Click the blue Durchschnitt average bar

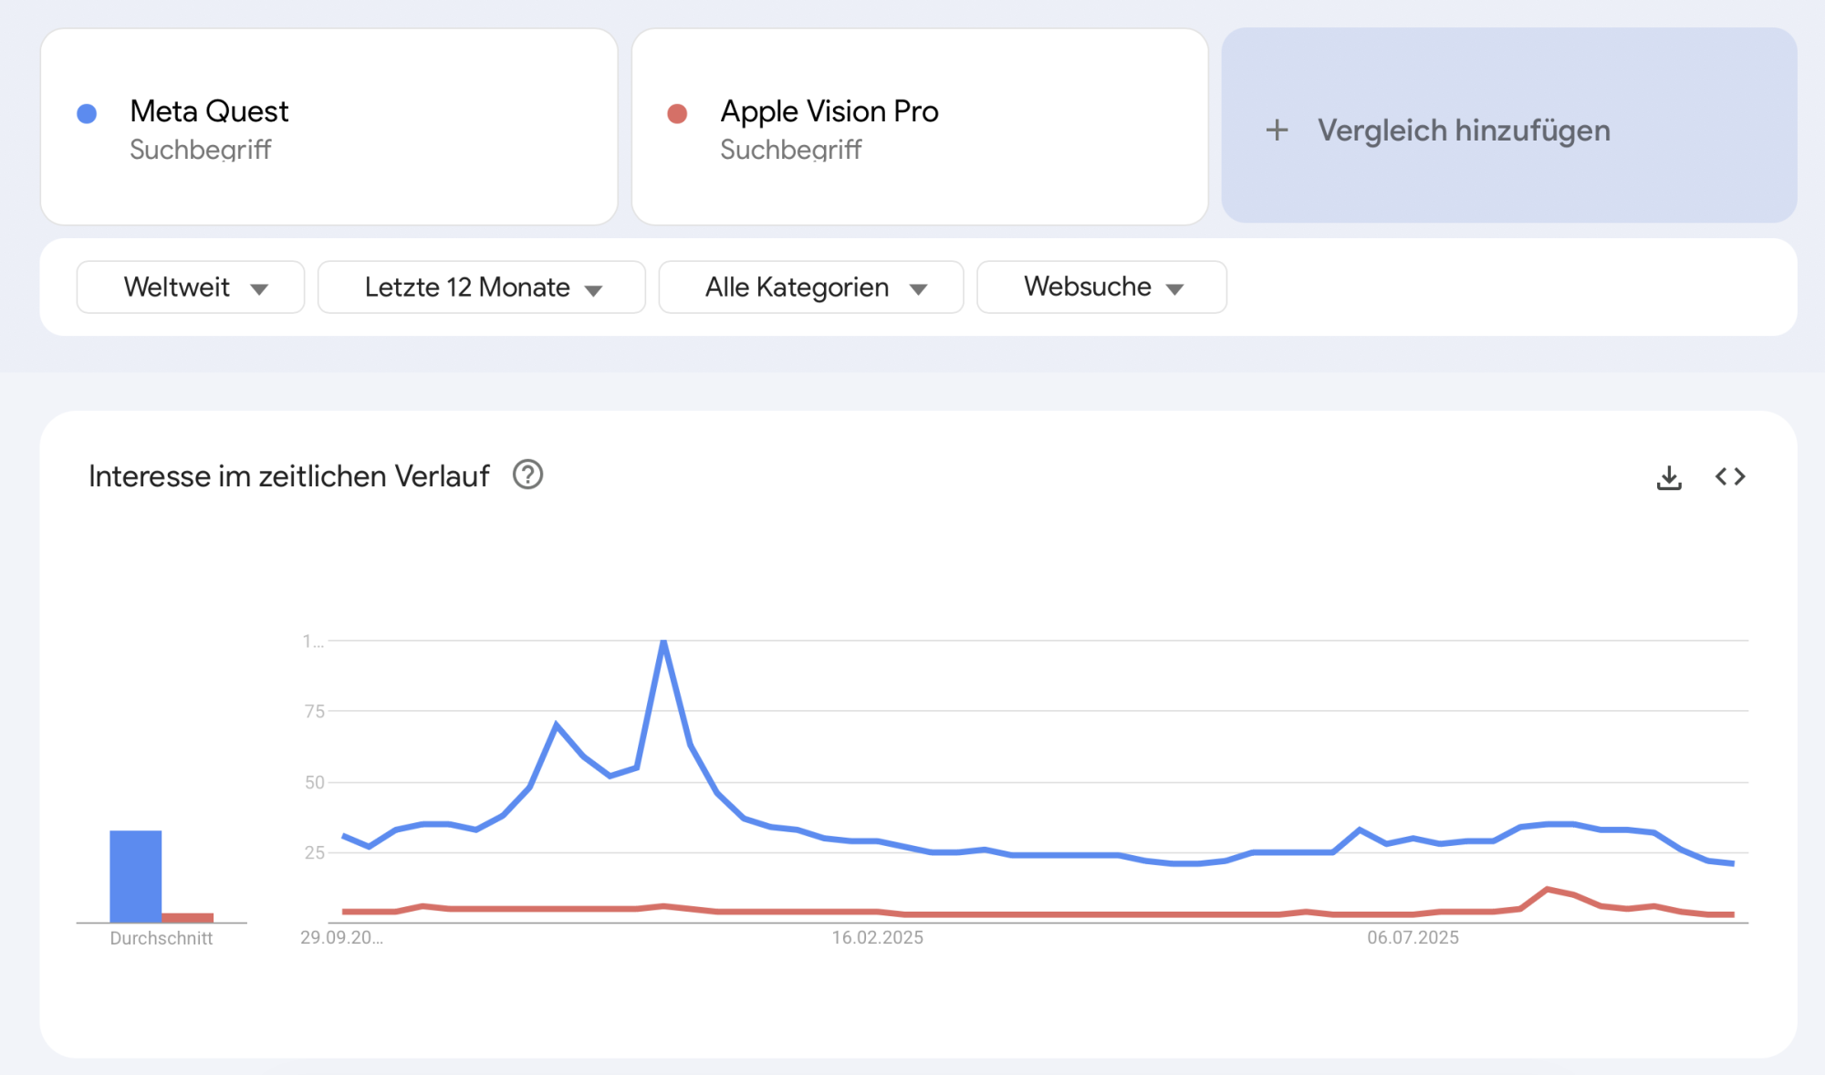pyautogui.click(x=135, y=875)
